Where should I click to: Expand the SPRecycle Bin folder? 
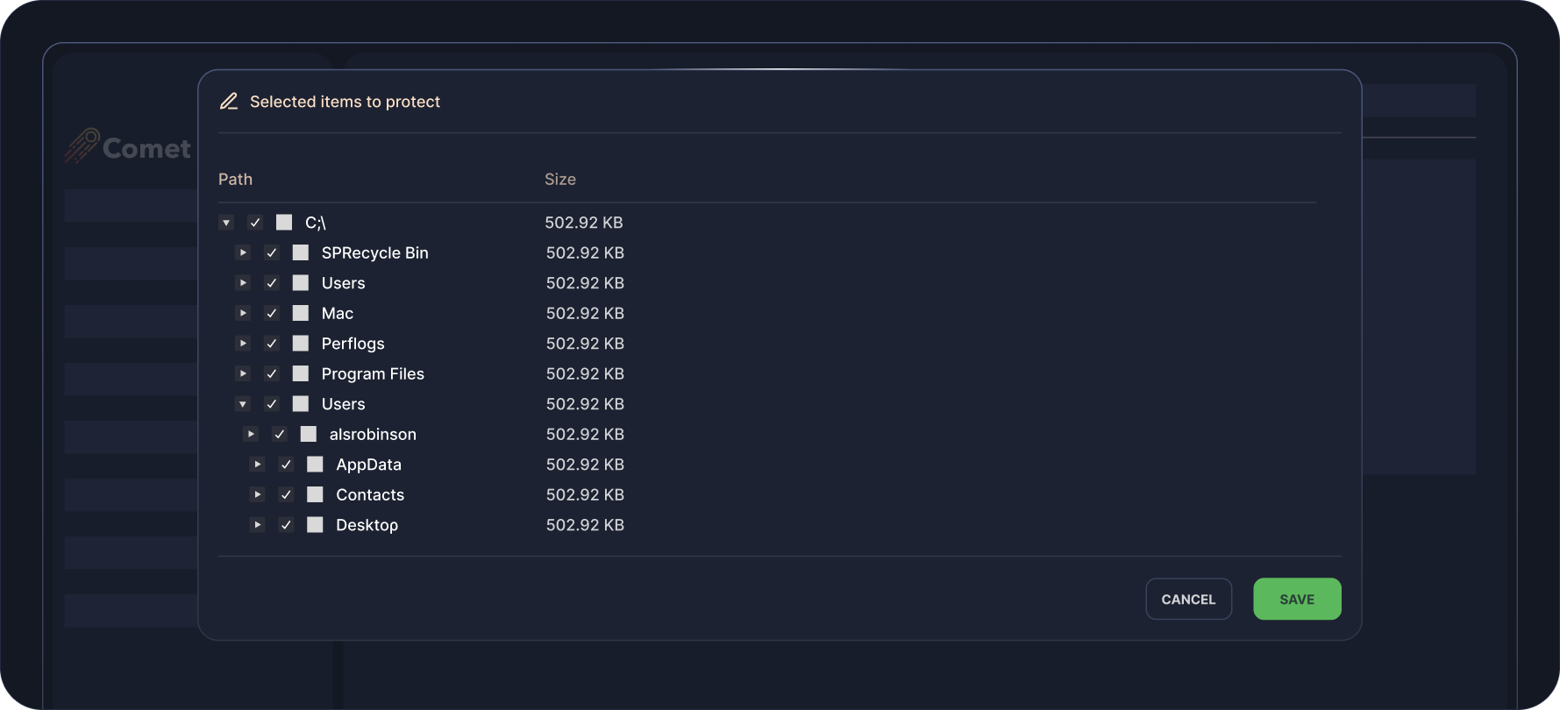tap(243, 253)
